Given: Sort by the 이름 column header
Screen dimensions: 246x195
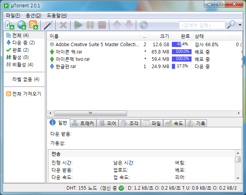Looking at the screenshot, I should tap(94, 36).
